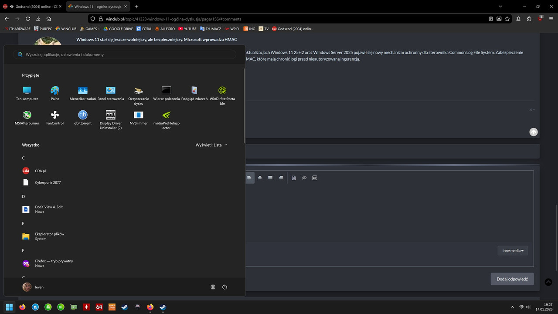The image size is (558, 314).
Task: Open the ITHARDWARE bookmark
Action: click(17, 29)
